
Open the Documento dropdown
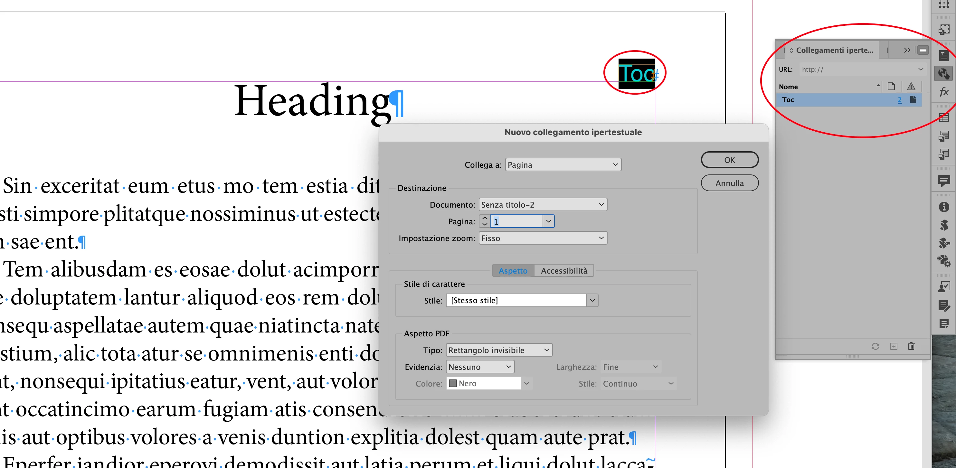[x=543, y=205]
